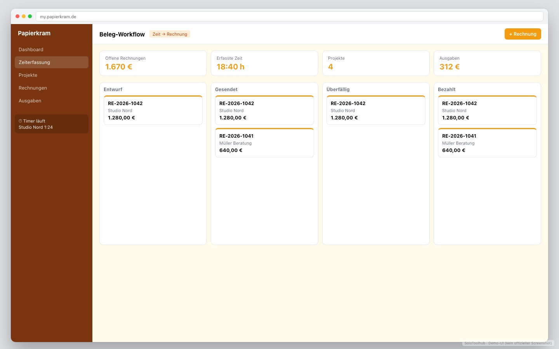Viewport: 559px width, 349px height.
Task: Navigate to Ausgaben in sidebar
Action: click(52, 101)
